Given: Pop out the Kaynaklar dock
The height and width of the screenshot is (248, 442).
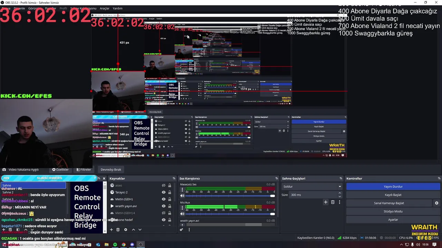Looking at the screenshot, I should click(174, 178).
